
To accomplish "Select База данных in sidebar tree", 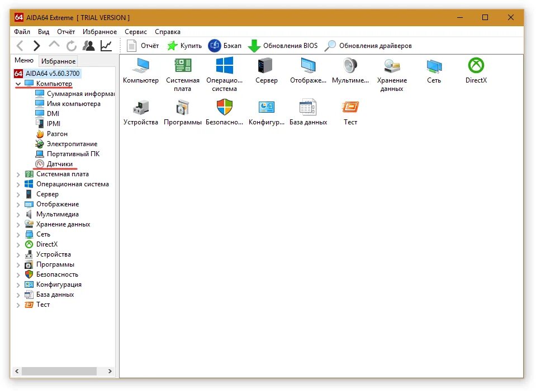I will click(x=50, y=295).
